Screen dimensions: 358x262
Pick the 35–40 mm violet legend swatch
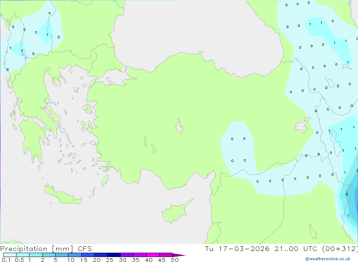(140, 255)
